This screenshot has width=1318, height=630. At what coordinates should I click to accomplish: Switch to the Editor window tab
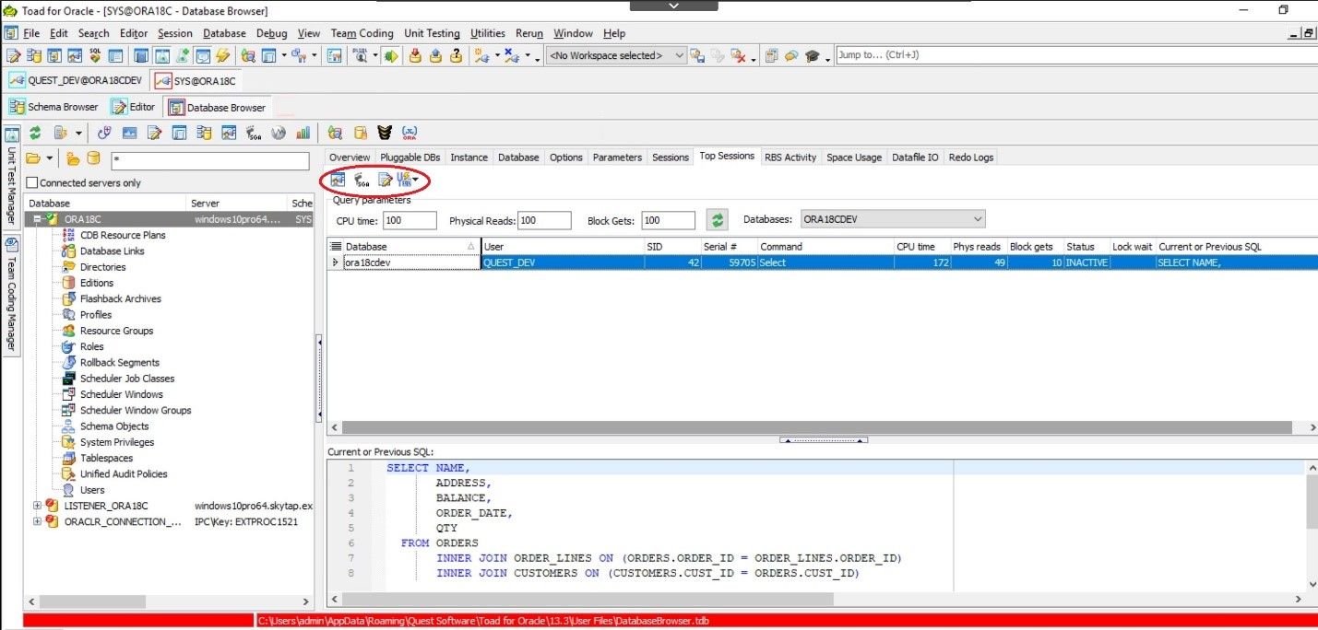(x=134, y=107)
